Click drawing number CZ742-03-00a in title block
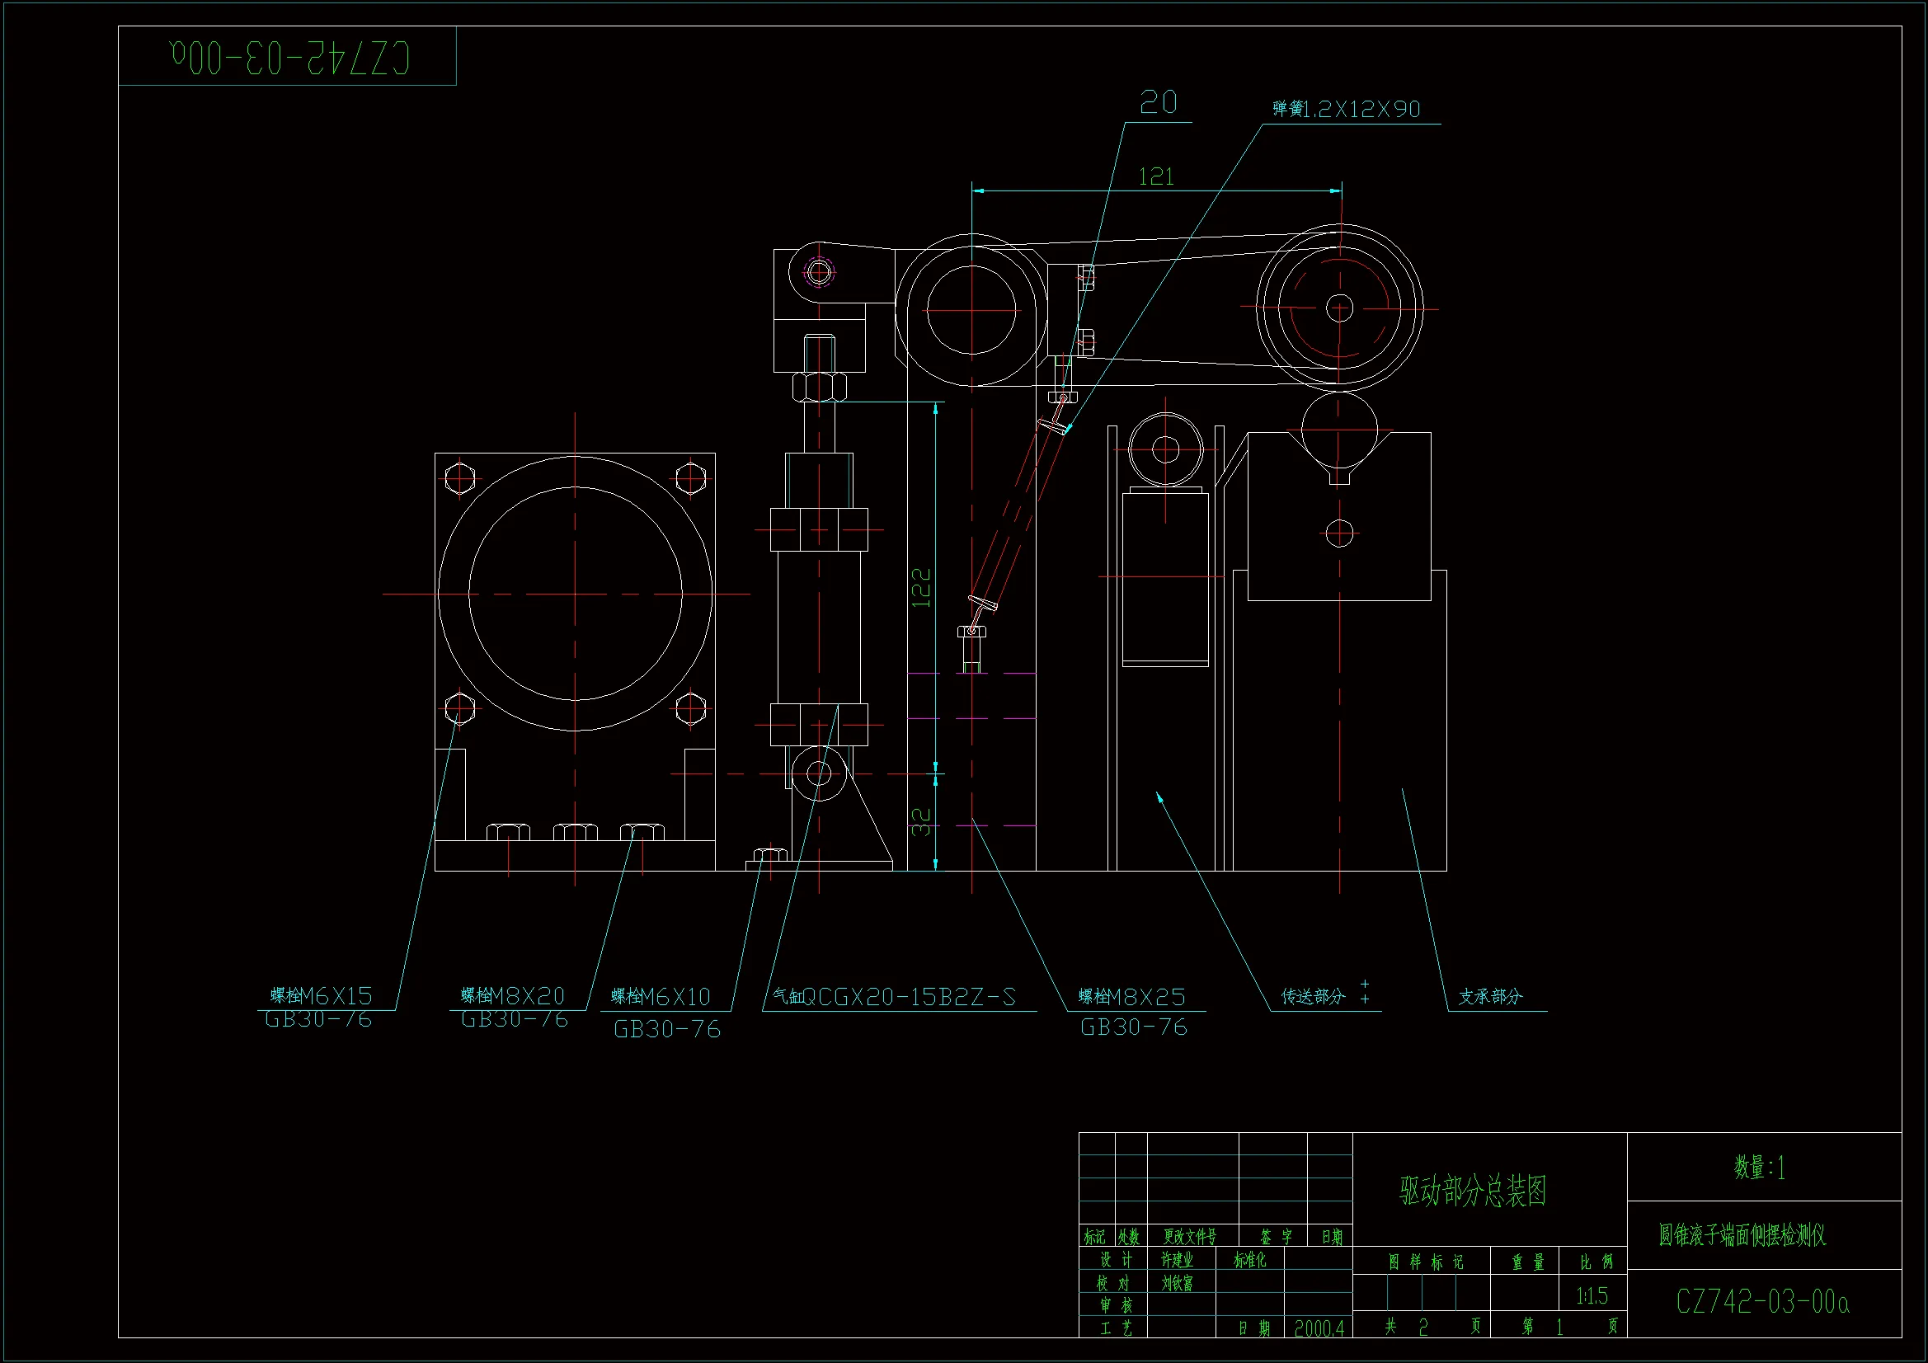 pos(1761,1302)
